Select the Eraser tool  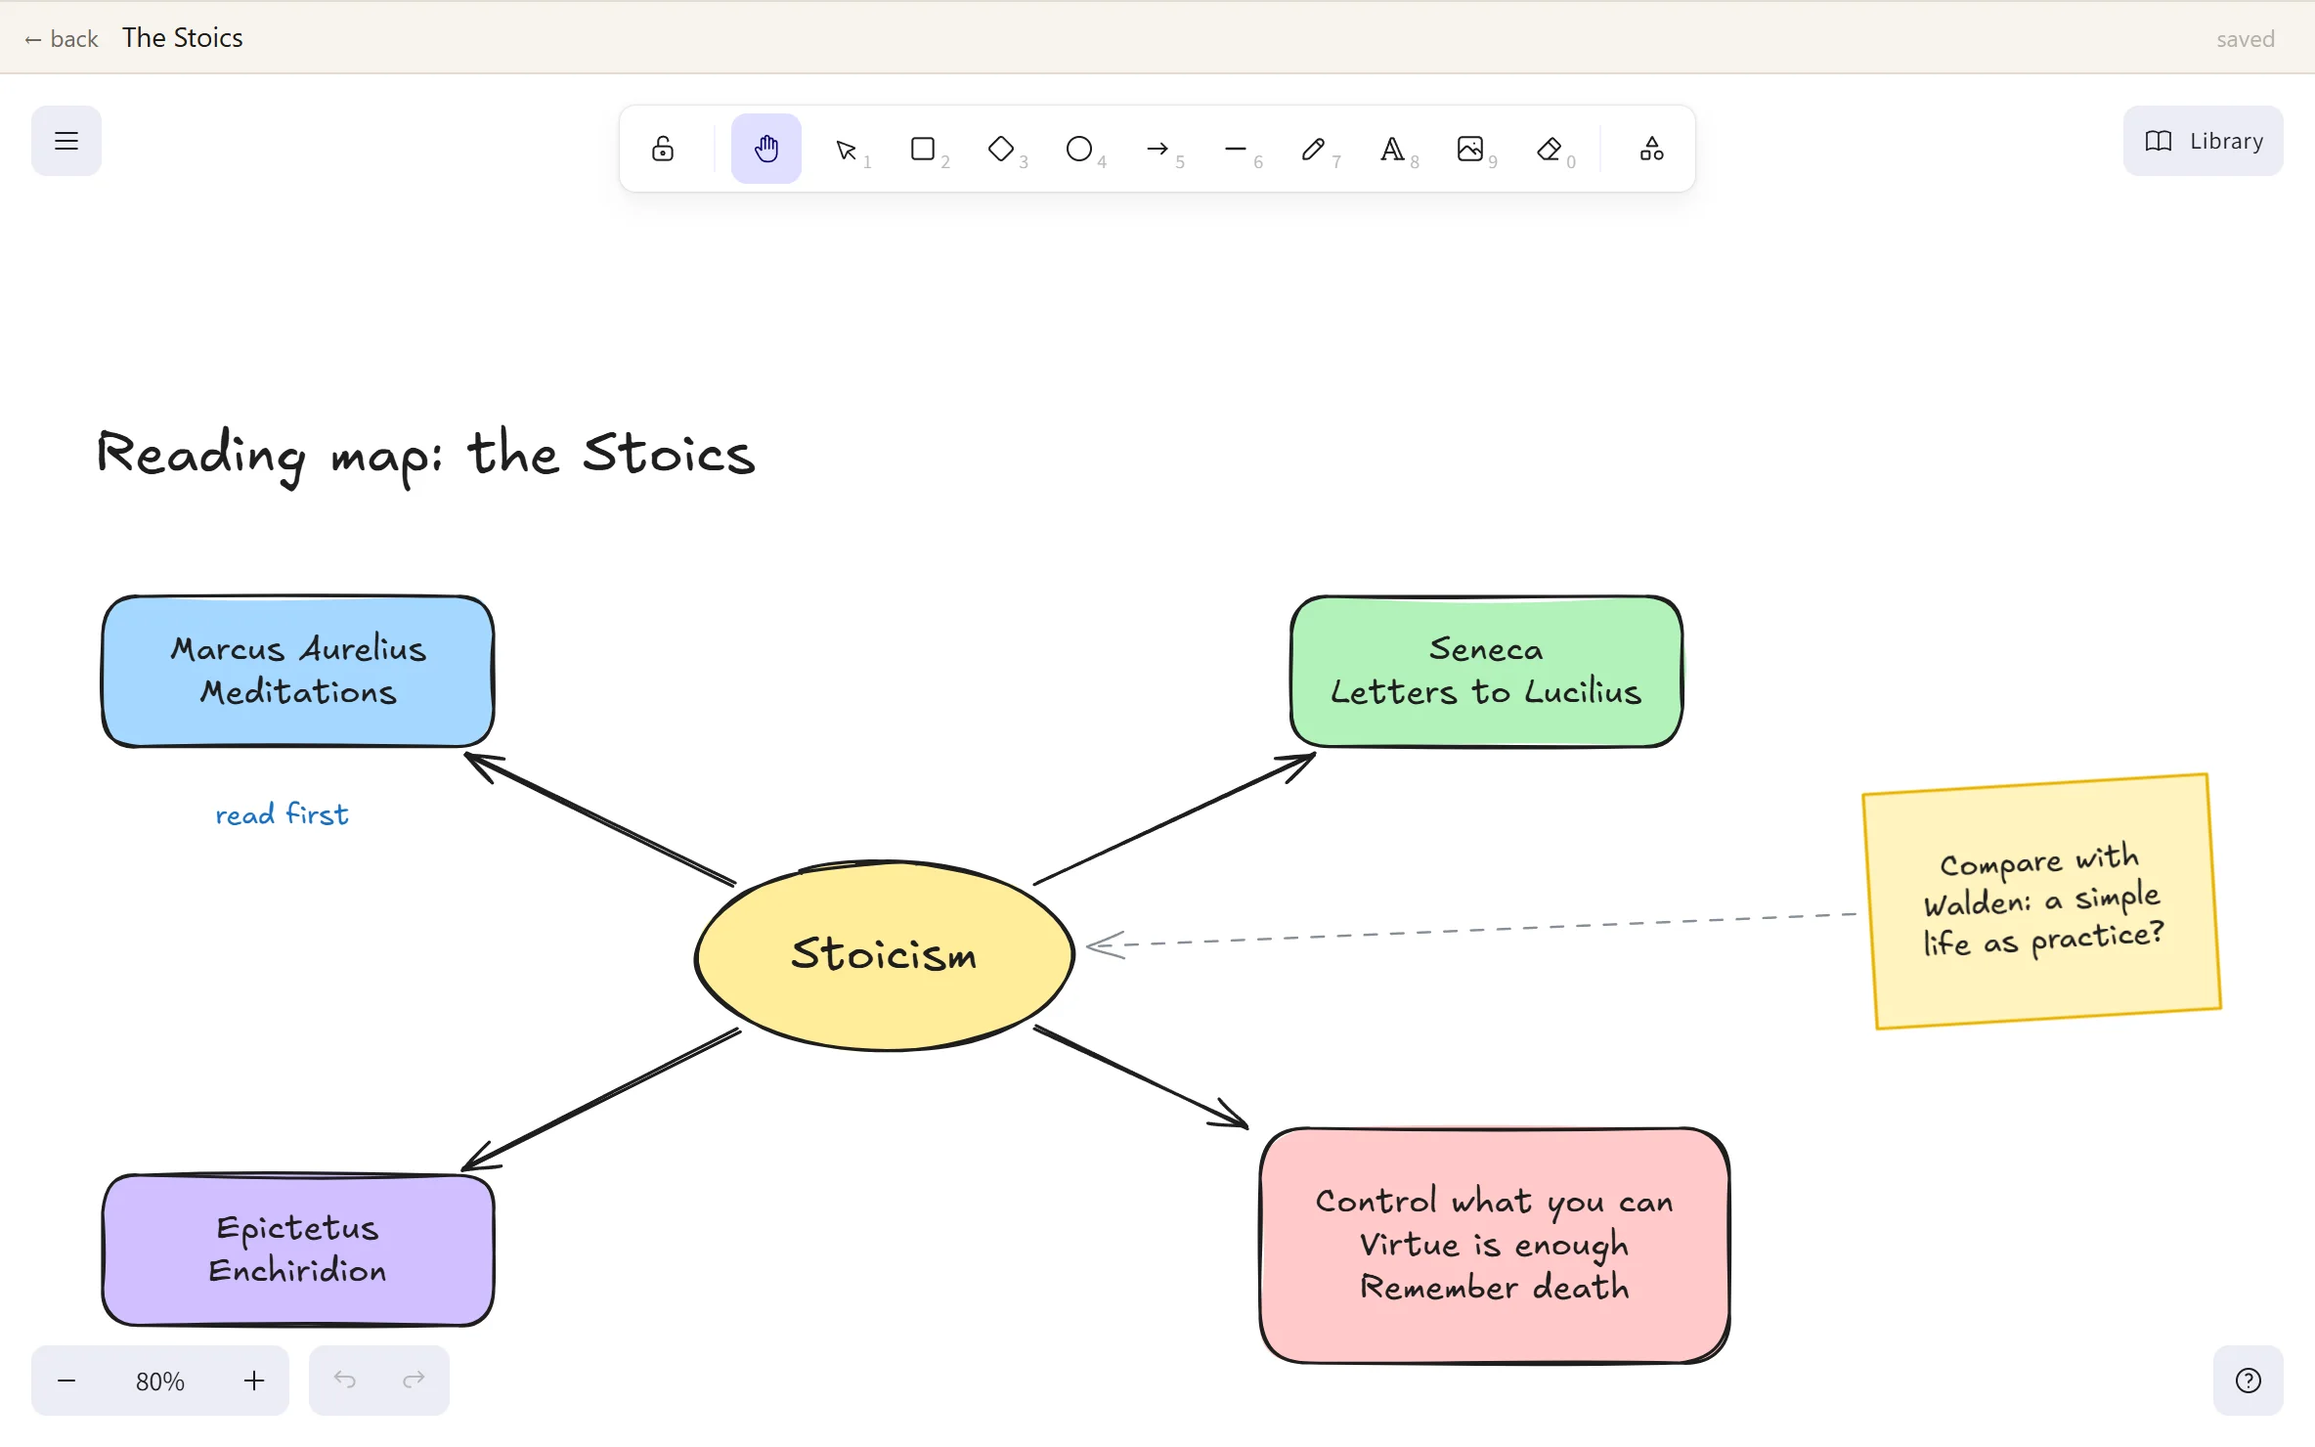tap(1550, 149)
